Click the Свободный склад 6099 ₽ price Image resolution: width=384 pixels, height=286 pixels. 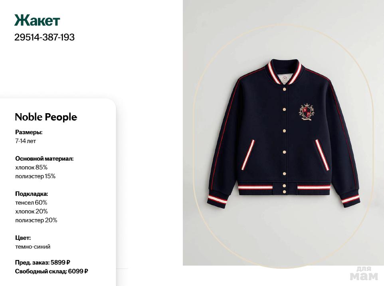click(51, 271)
